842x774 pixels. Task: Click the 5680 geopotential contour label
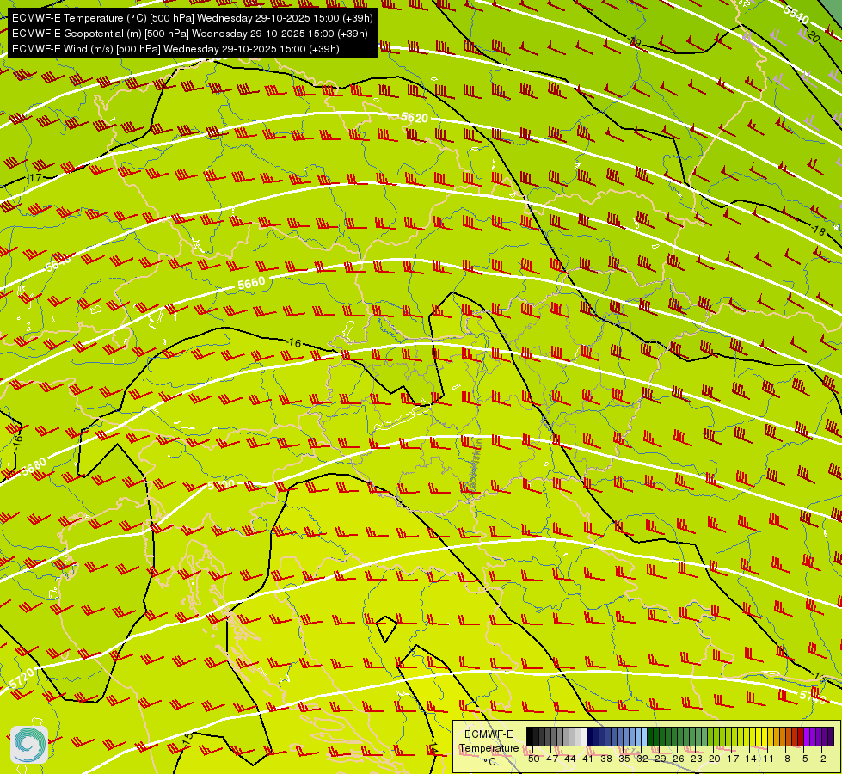[34, 466]
